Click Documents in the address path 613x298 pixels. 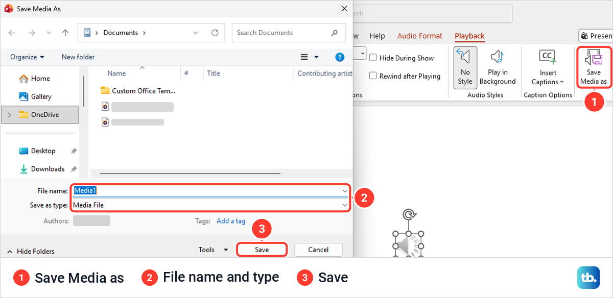tap(121, 33)
